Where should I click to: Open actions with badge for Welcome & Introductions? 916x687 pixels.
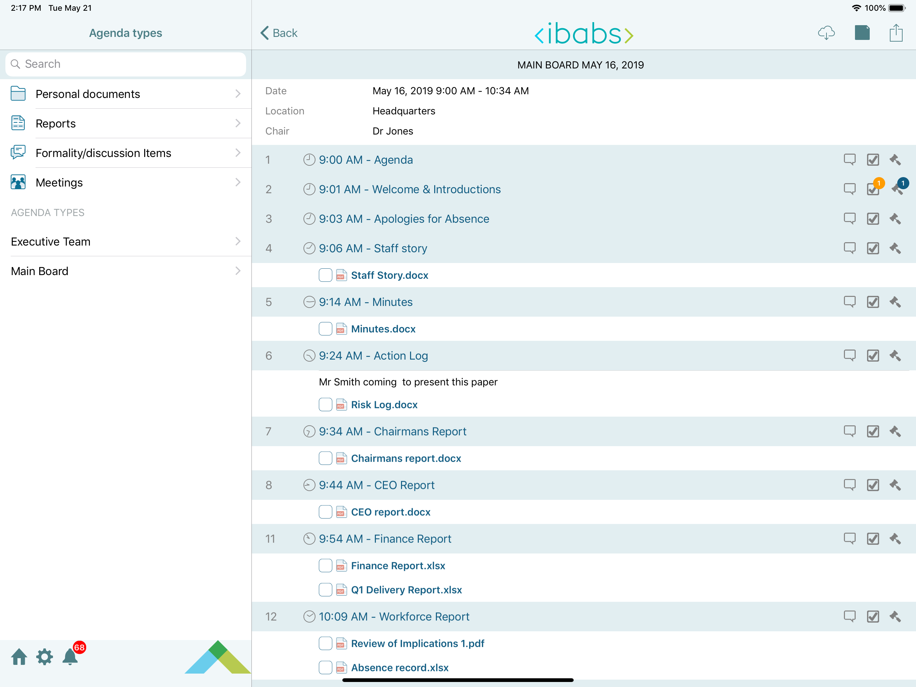point(873,189)
